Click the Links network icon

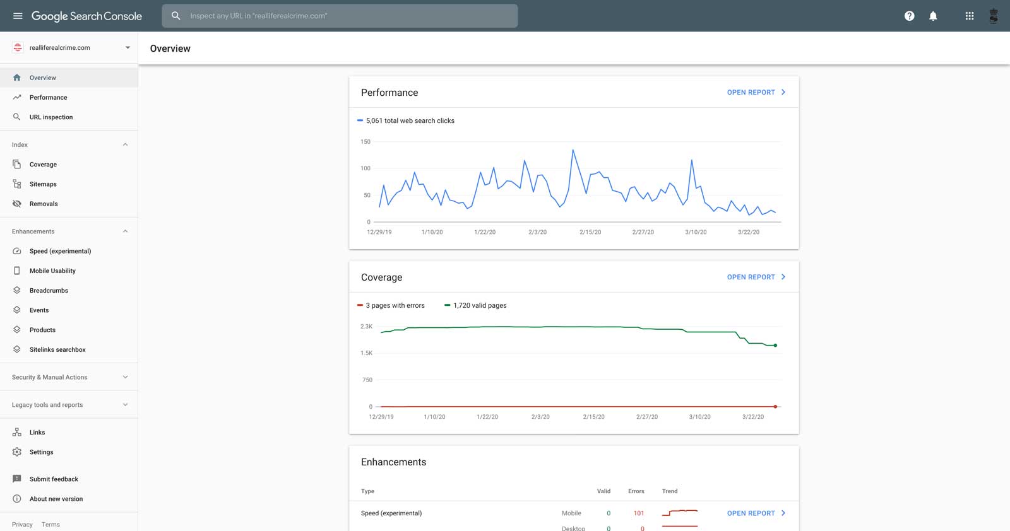pos(17,432)
